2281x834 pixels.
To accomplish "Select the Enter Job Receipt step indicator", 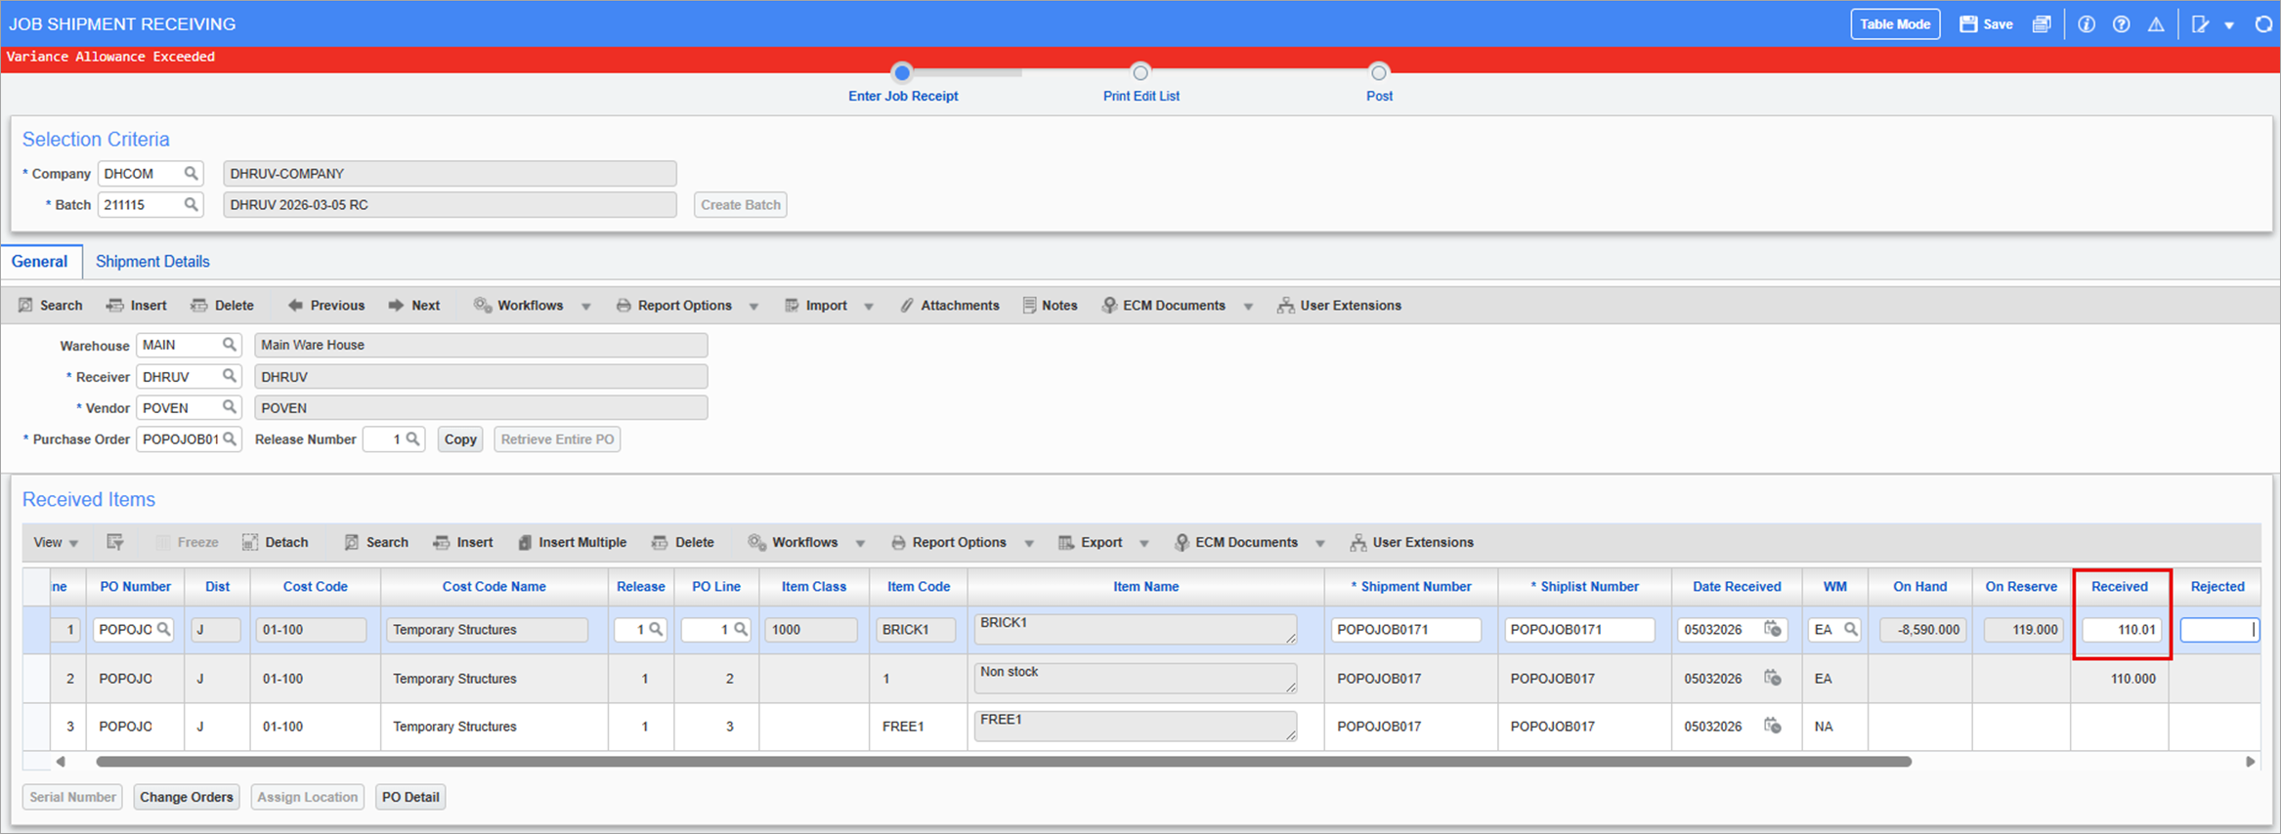I will click(902, 72).
